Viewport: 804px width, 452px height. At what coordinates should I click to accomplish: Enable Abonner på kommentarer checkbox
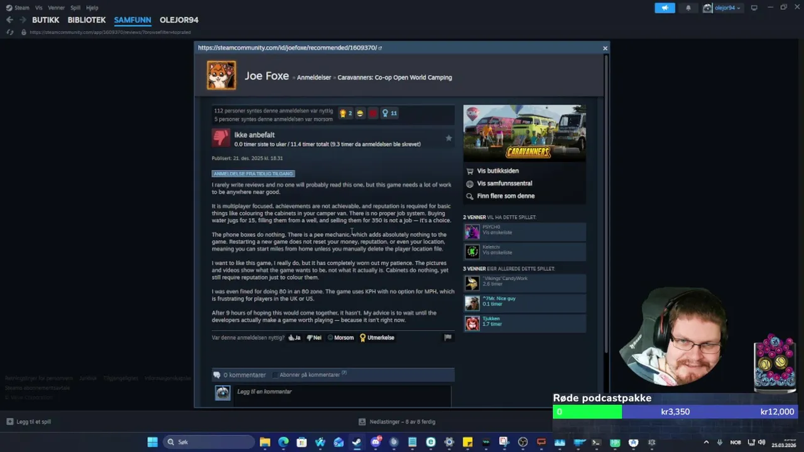click(x=275, y=375)
